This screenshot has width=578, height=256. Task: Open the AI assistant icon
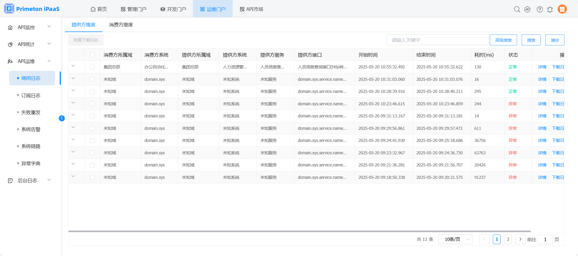point(527,9)
